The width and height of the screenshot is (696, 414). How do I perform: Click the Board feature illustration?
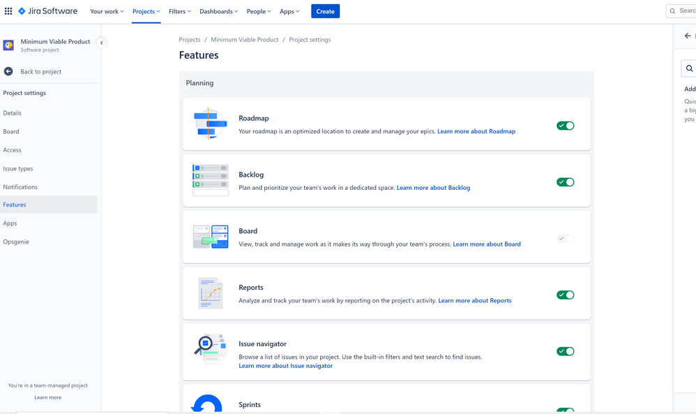(x=211, y=236)
